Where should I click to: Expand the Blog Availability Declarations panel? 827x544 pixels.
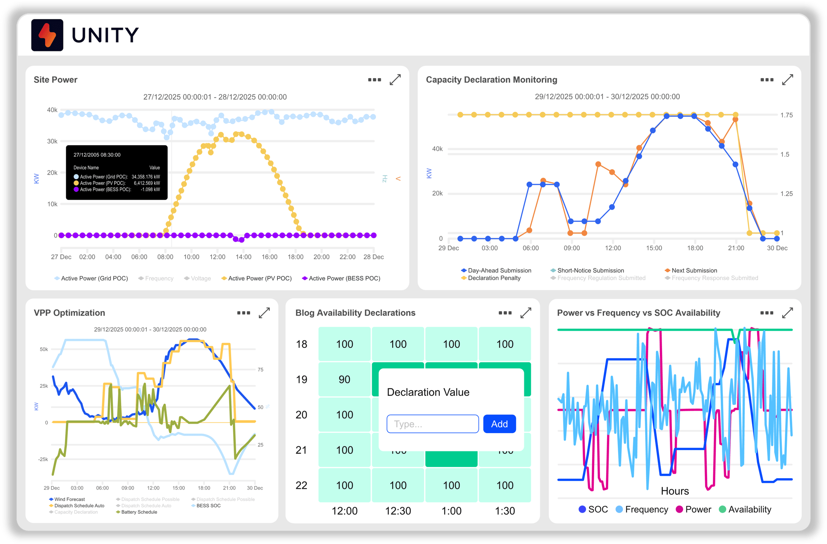point(526,313)
